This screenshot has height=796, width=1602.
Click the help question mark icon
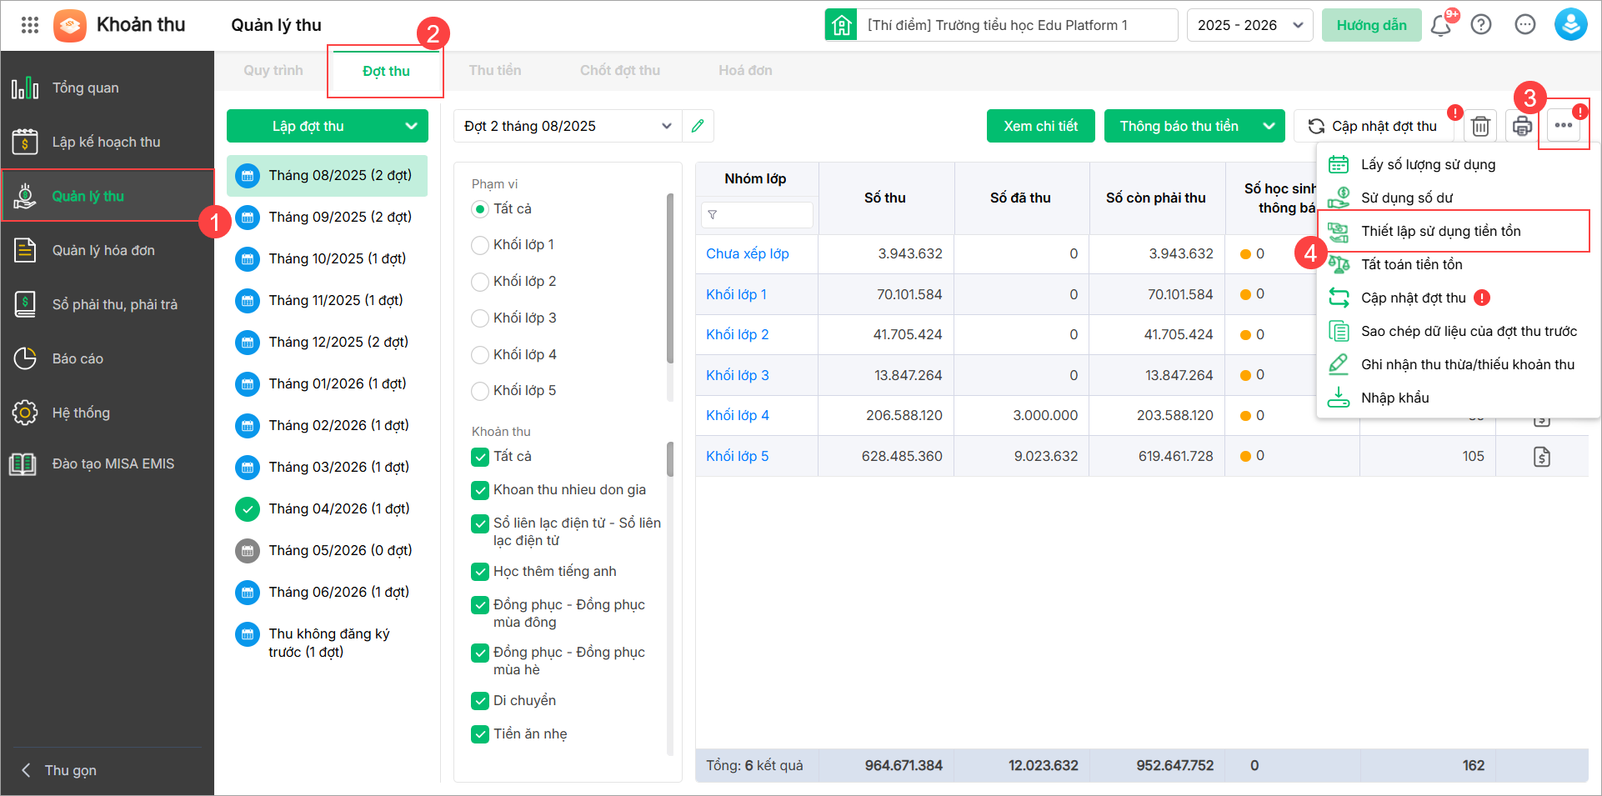[x=1481, y=25]
